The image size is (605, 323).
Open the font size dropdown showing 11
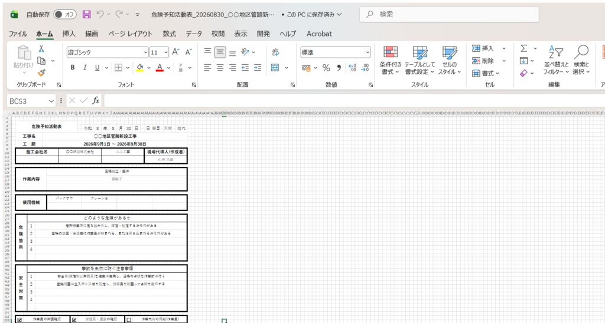point(166,52)
